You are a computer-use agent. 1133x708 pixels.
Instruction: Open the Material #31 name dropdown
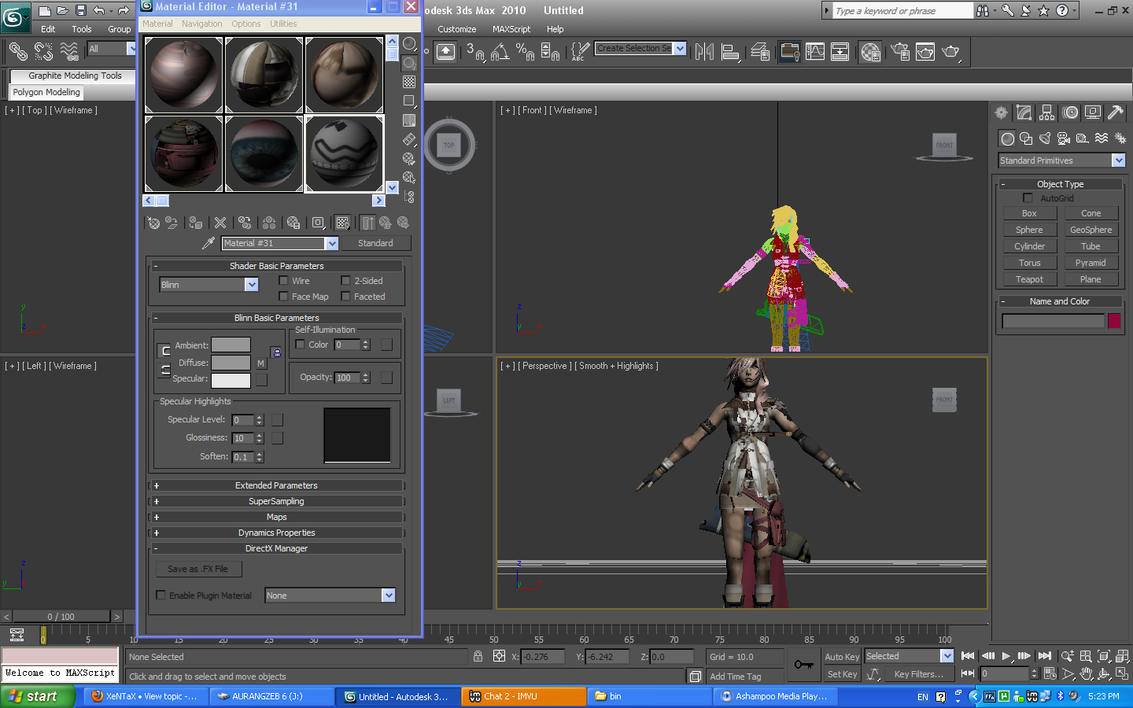coord(332,243)
